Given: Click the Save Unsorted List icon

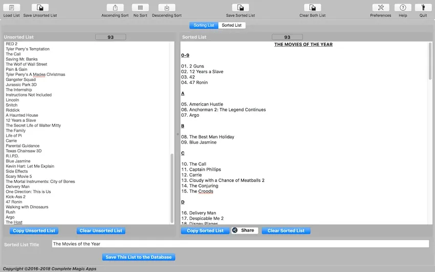Looking at the screenshot, I should (40, 8).
